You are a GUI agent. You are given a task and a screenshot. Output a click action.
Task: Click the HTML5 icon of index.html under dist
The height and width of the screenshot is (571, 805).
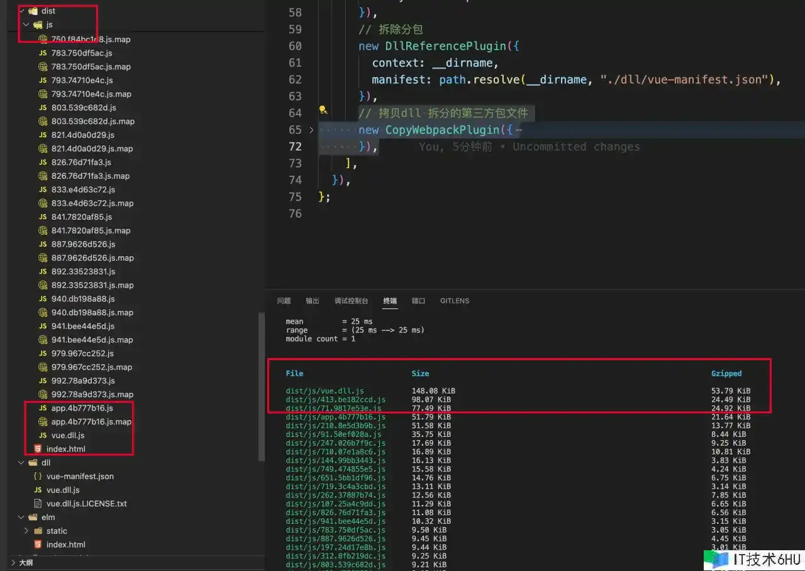pos(38,449)
